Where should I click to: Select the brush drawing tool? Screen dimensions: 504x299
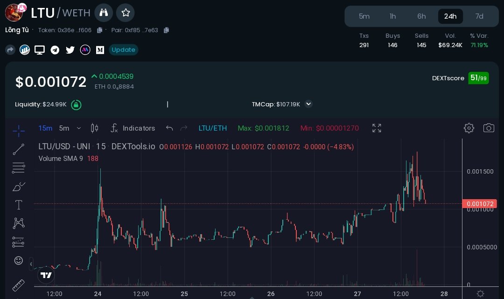[x=19, y=187]
